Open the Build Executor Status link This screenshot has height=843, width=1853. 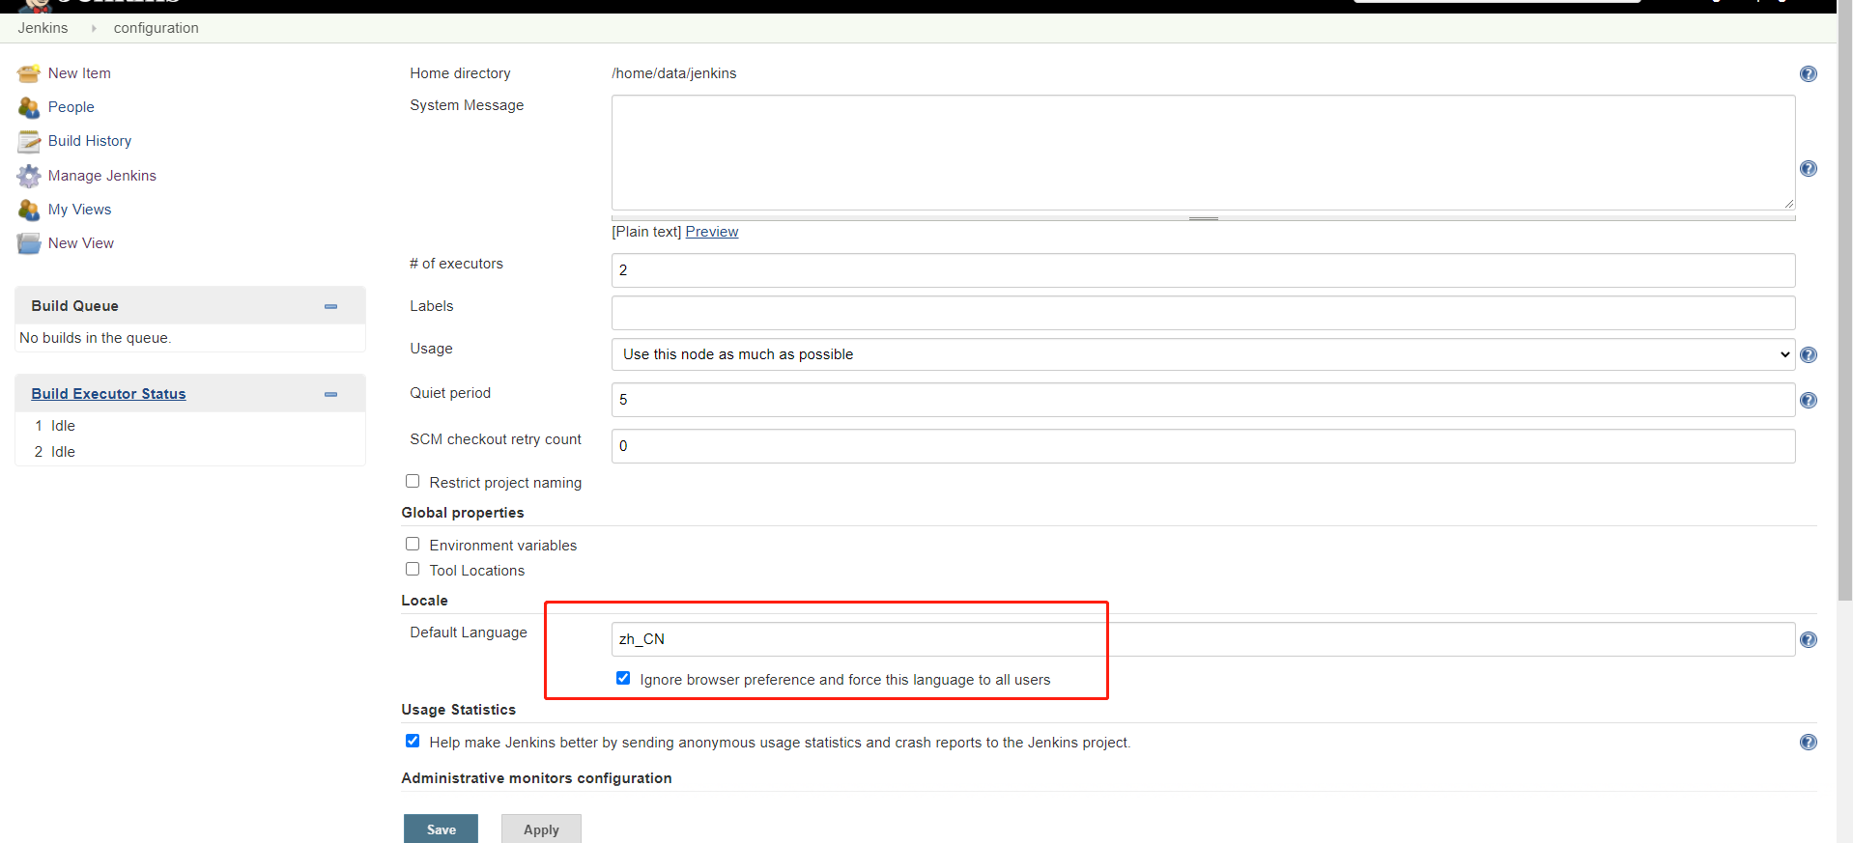[x=108, y=394]
